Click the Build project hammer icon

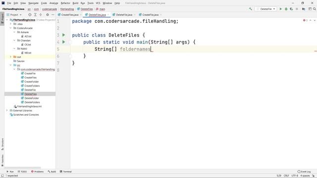251,9
